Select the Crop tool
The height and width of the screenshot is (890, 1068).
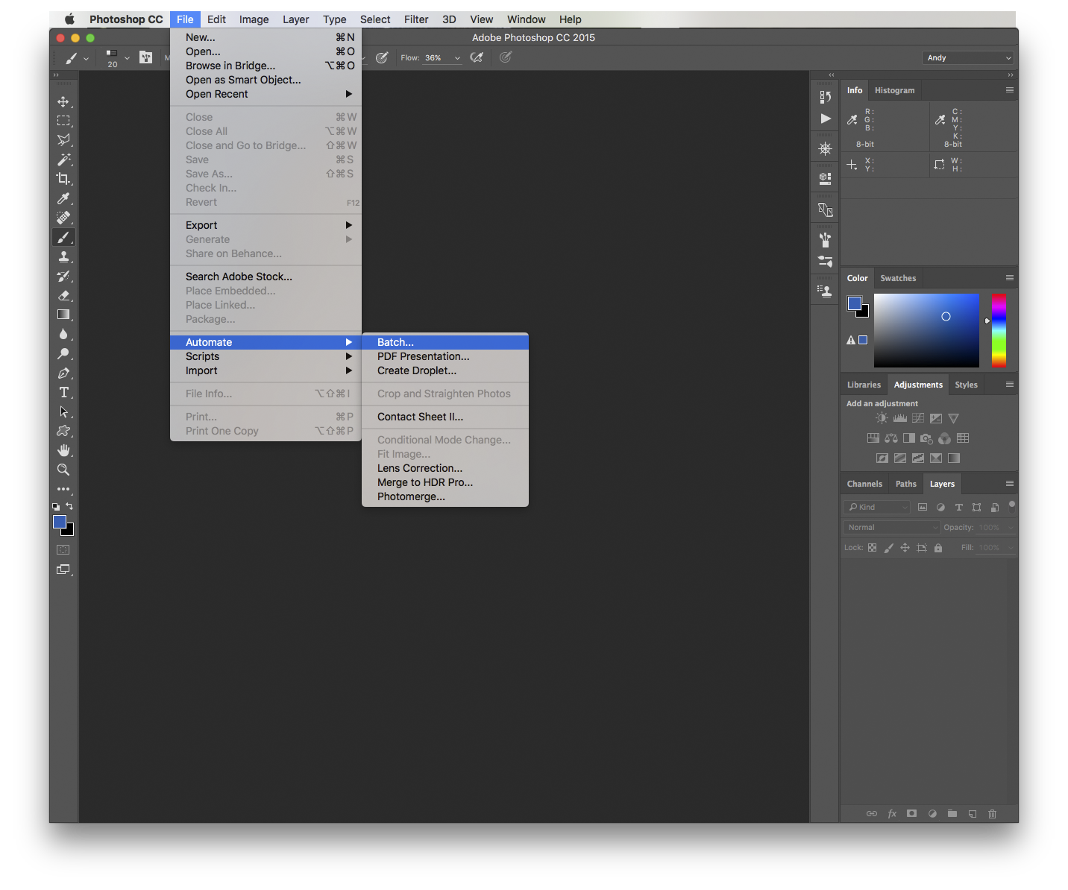63,179
